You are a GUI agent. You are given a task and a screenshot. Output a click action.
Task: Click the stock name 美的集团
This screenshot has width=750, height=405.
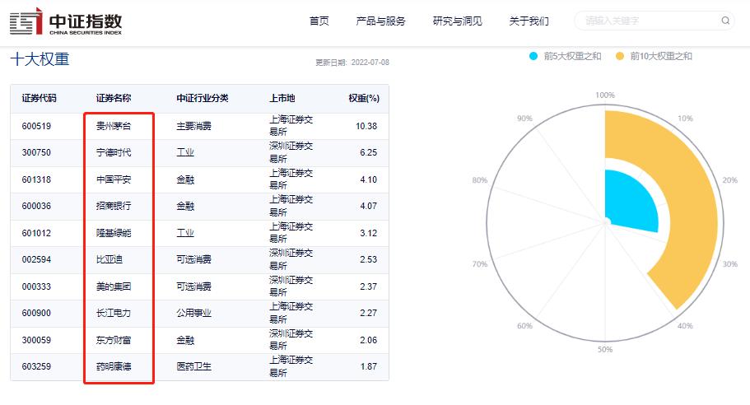[114, 287]
